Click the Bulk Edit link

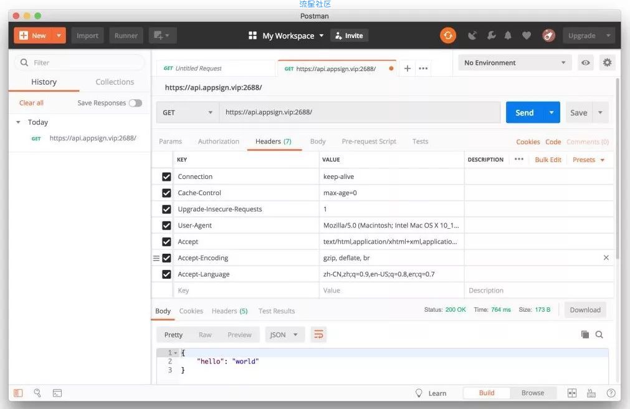tap(548, 160)
